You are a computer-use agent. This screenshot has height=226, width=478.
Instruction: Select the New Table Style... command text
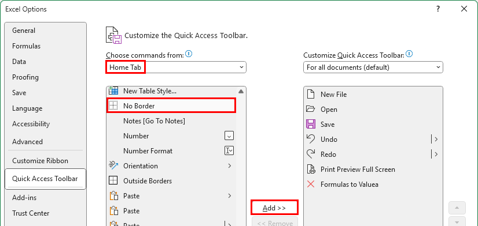point(150,91)
